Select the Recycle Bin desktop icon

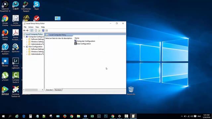(x=131, y=91)
